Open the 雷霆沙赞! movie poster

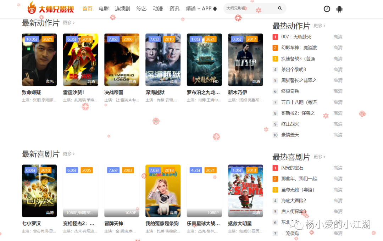point(81,60)
